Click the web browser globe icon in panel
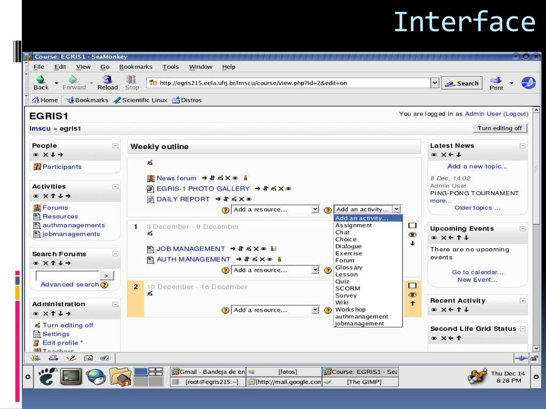 96,377
